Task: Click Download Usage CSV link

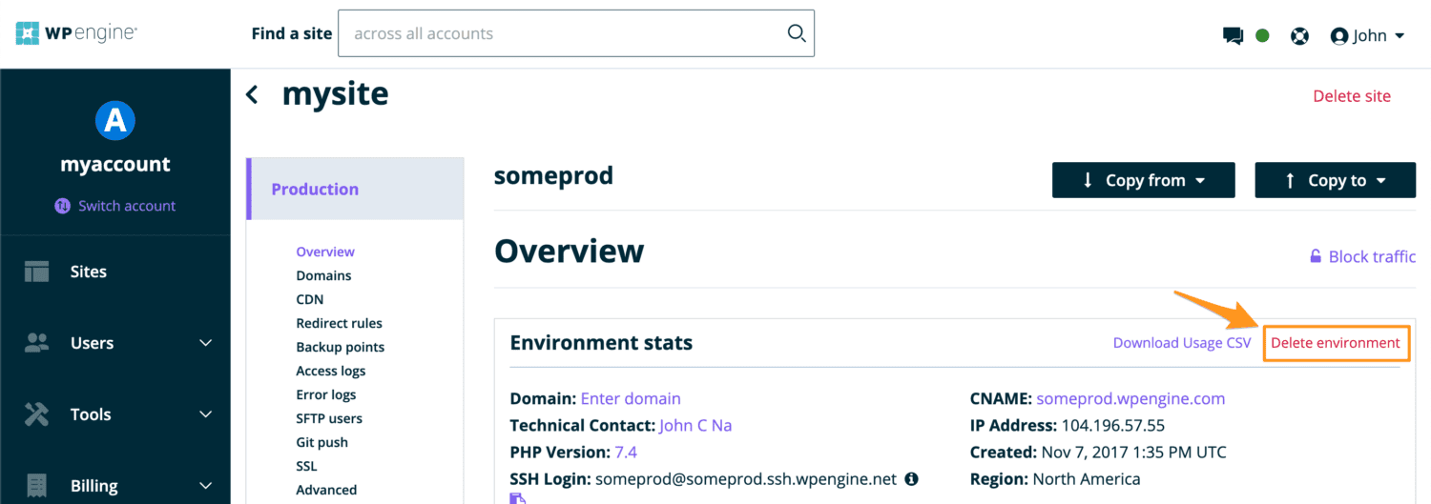Action: (x=1181, y=343)
